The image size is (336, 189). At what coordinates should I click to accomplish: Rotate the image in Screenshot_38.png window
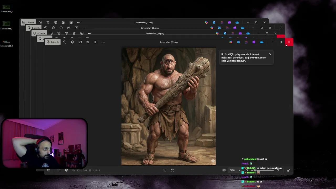point(51,33)
